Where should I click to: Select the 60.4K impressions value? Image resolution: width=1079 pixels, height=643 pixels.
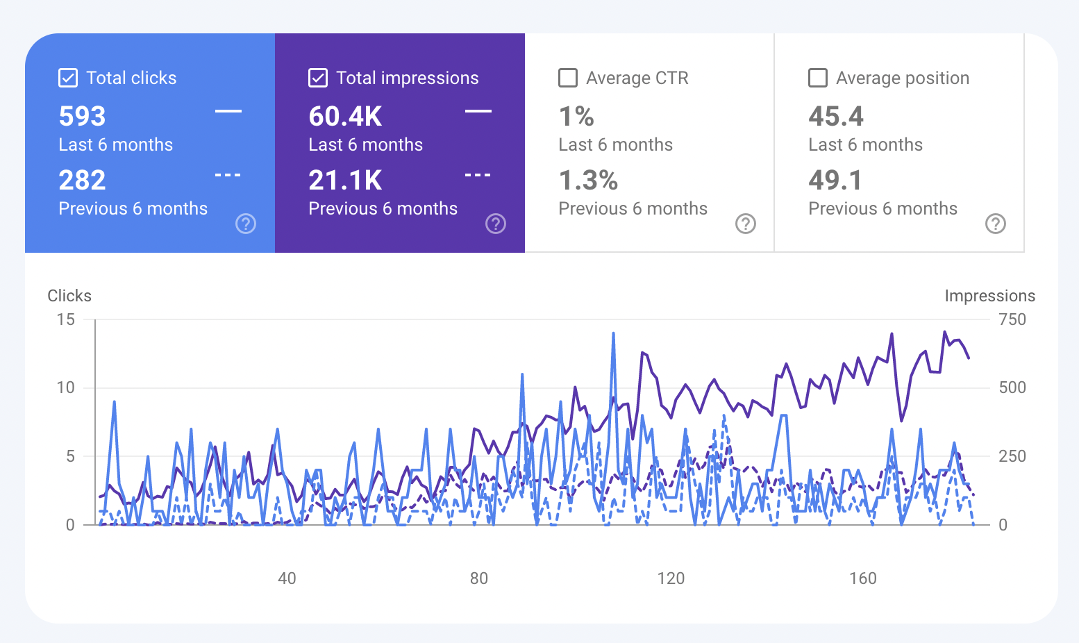click(346, 117)
